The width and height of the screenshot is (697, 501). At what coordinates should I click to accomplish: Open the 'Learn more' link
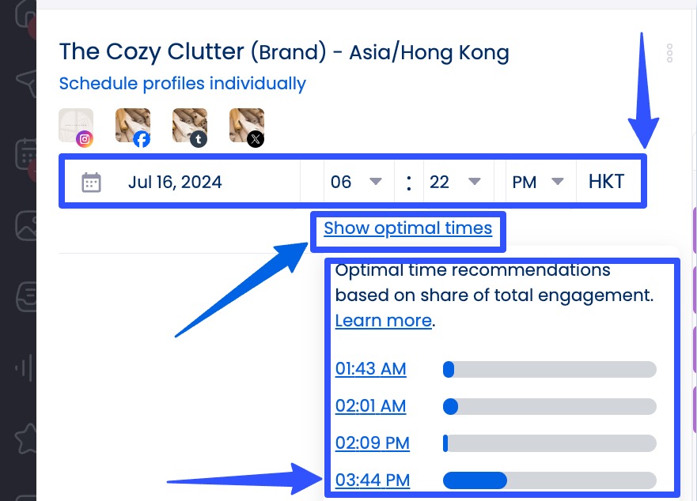click(x=383, y=321)
